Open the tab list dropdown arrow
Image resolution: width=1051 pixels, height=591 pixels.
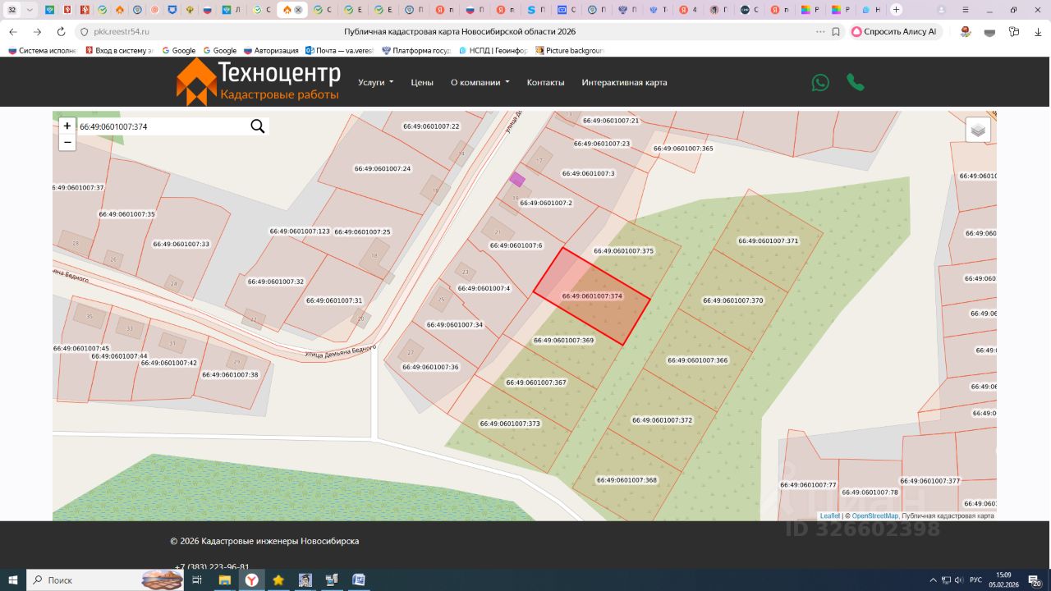click(x=30, y=10)
